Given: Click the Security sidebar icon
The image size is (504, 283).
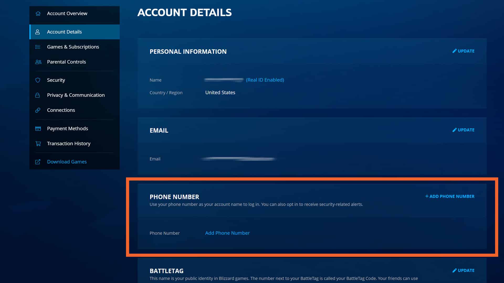Looking at the screenshot, I should click(38, 80).
